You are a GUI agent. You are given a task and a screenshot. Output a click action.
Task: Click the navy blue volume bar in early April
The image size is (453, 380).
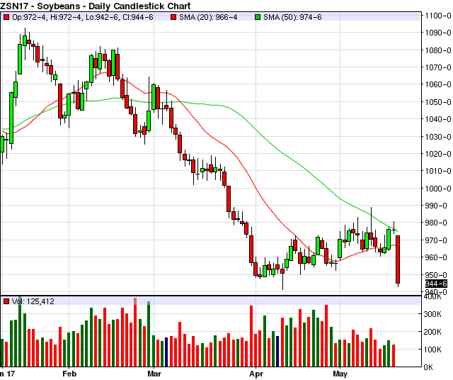coord(277,352)
